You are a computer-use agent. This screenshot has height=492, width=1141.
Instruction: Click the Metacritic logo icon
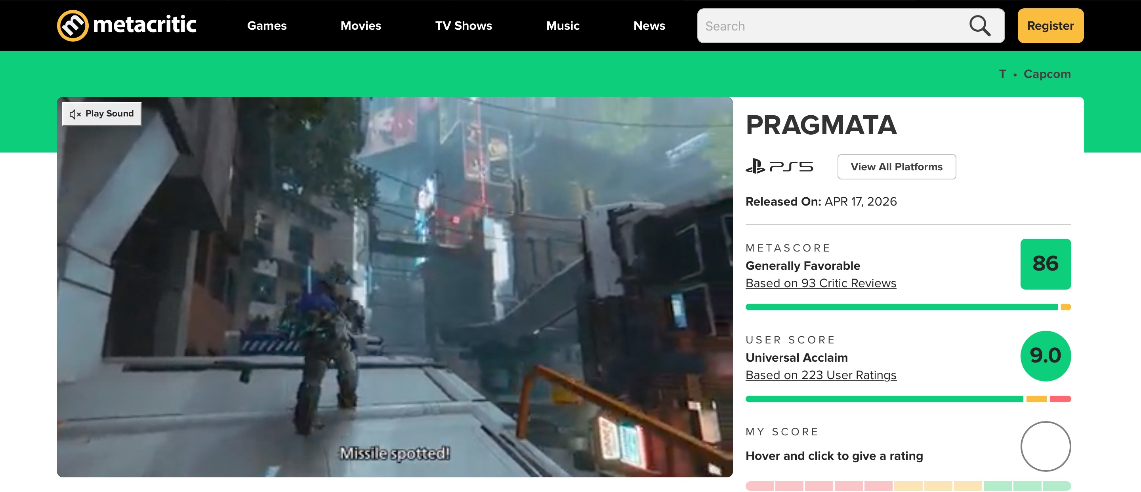point(73,26)
